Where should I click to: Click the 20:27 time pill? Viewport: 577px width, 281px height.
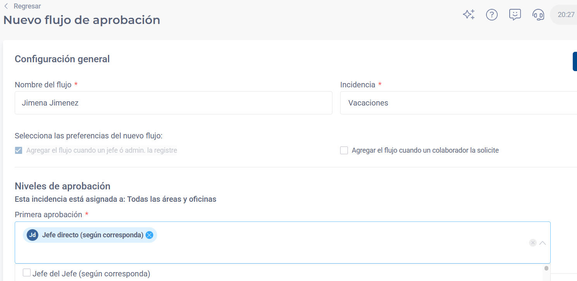[564, 15]
